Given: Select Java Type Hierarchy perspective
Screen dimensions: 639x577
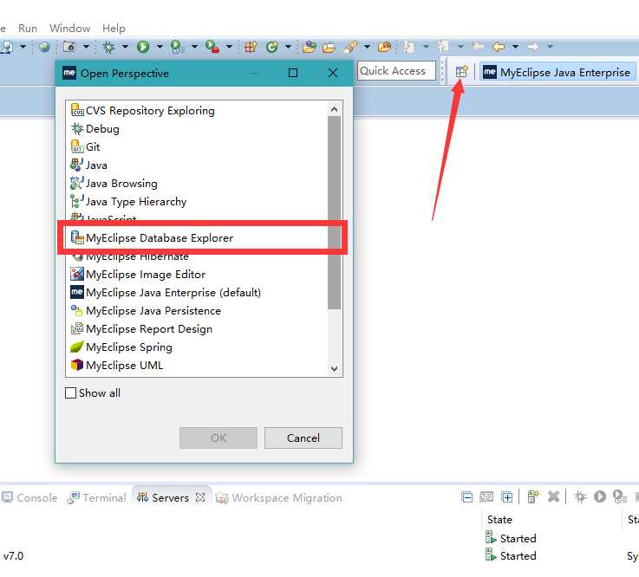Looking at the screenshot, I should click(197, 201).
